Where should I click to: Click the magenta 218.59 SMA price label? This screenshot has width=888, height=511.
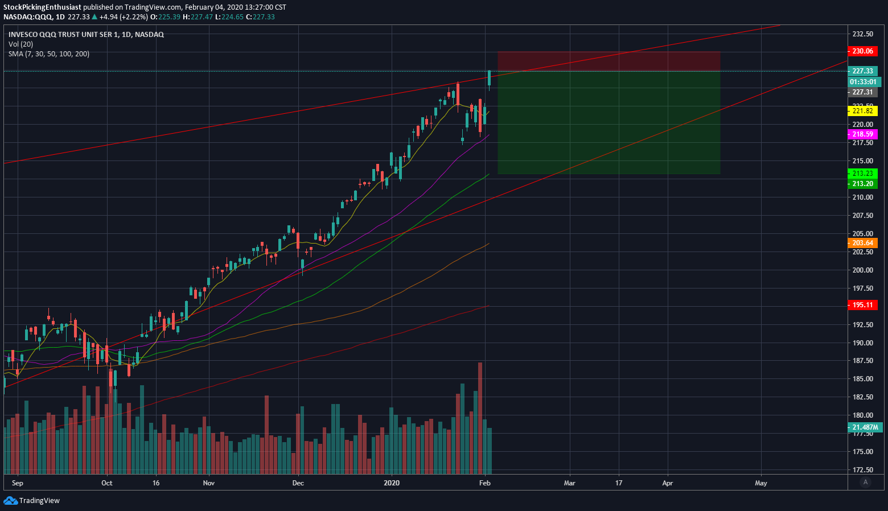862,134
